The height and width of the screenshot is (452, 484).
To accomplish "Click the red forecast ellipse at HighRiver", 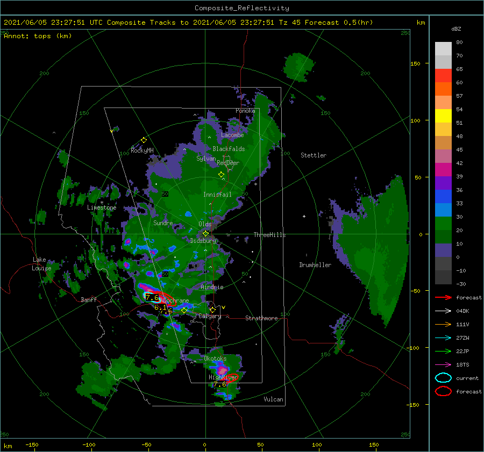I will tap(231, 378).
